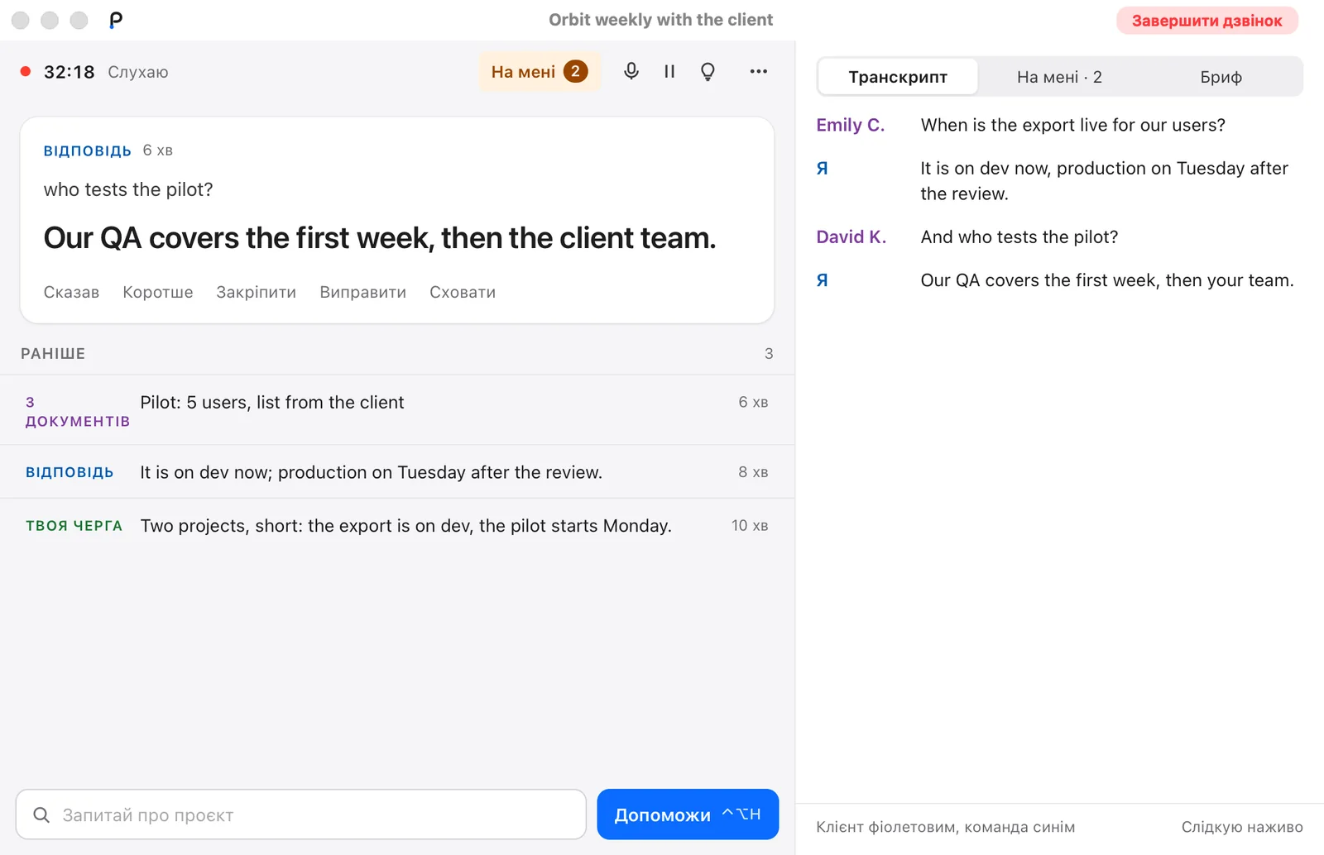This screenshot has height=855, width=1324.
Task: Pin the answer with Закріпити
Action: 257,292
